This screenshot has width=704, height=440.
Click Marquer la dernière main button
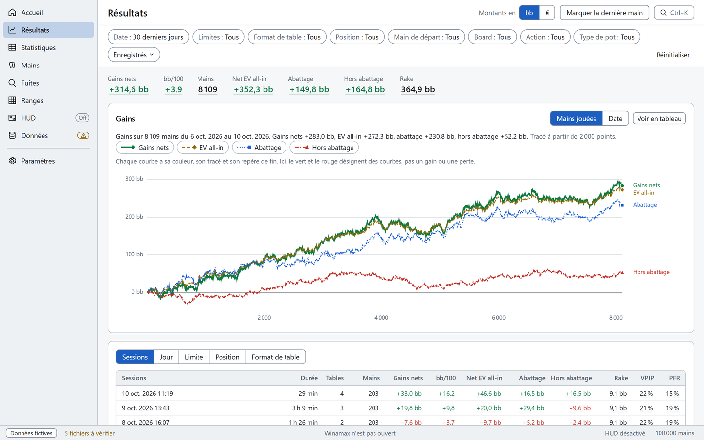coord(604,13)
